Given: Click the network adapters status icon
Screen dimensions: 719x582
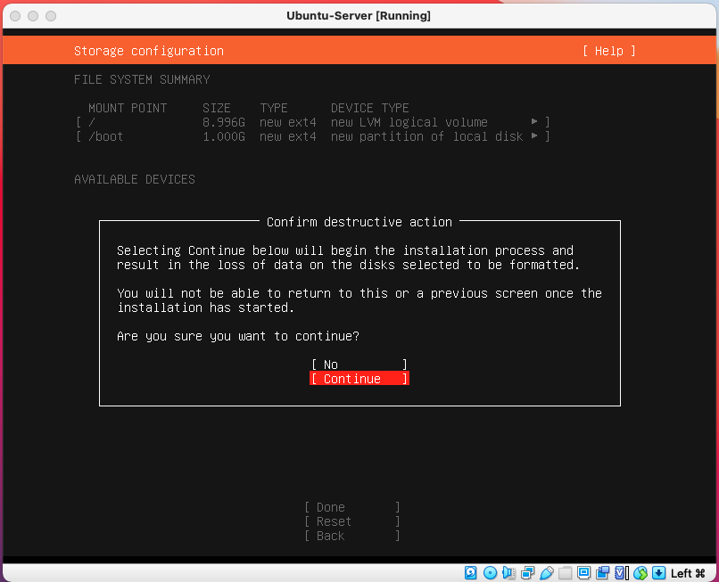Looking at the screenshot, I should point(527,572).
